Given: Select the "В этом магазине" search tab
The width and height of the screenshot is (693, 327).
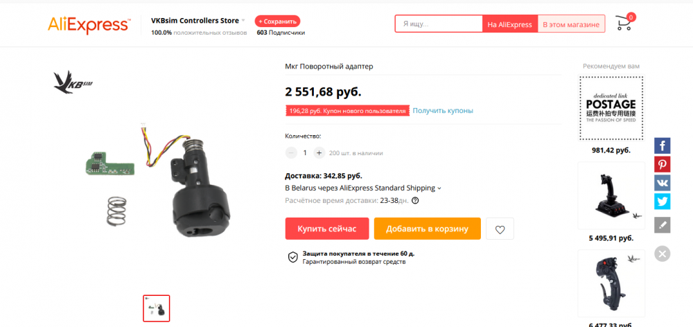Looking at the screenshot, I should click(x=571, y=24).
